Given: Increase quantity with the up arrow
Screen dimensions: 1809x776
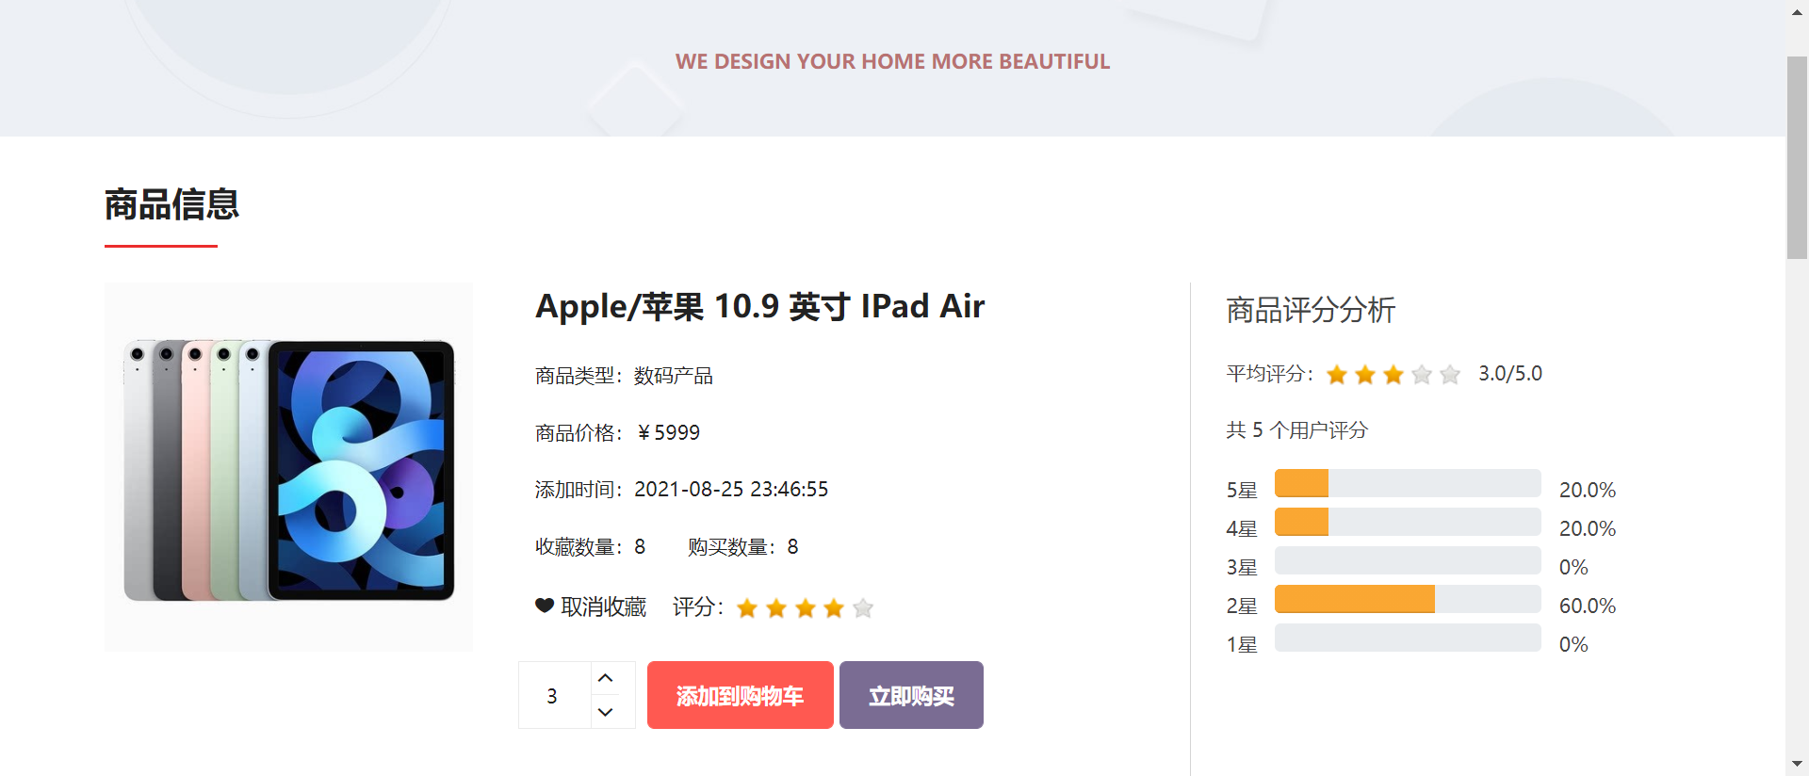Looking at the screenshot, I should [606, 678].
